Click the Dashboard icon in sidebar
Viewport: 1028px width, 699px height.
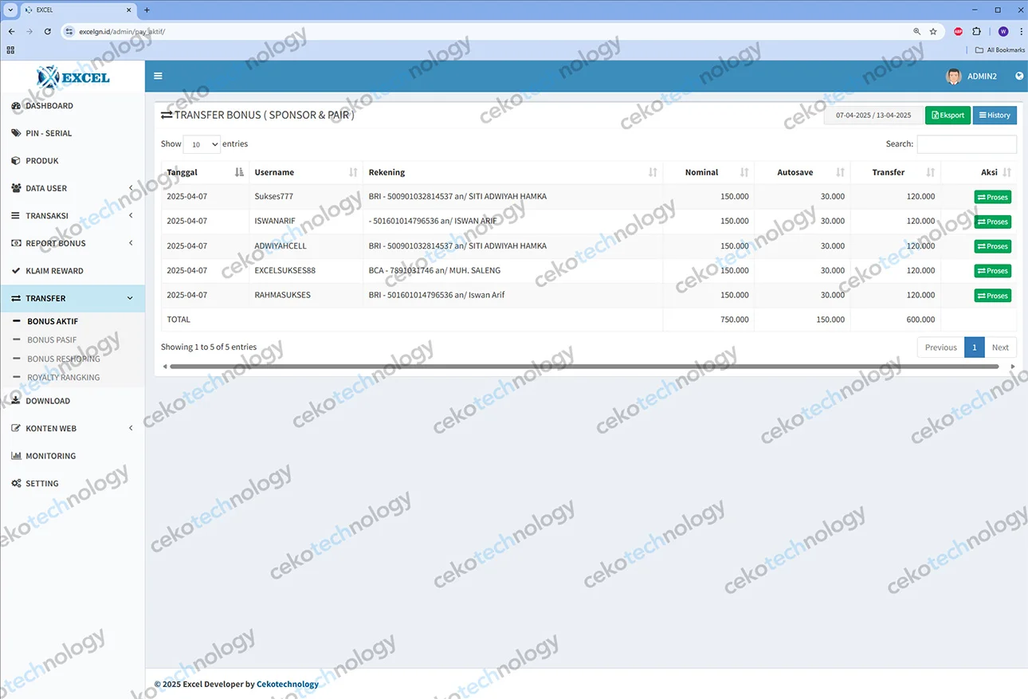click(x=17, y=106)
